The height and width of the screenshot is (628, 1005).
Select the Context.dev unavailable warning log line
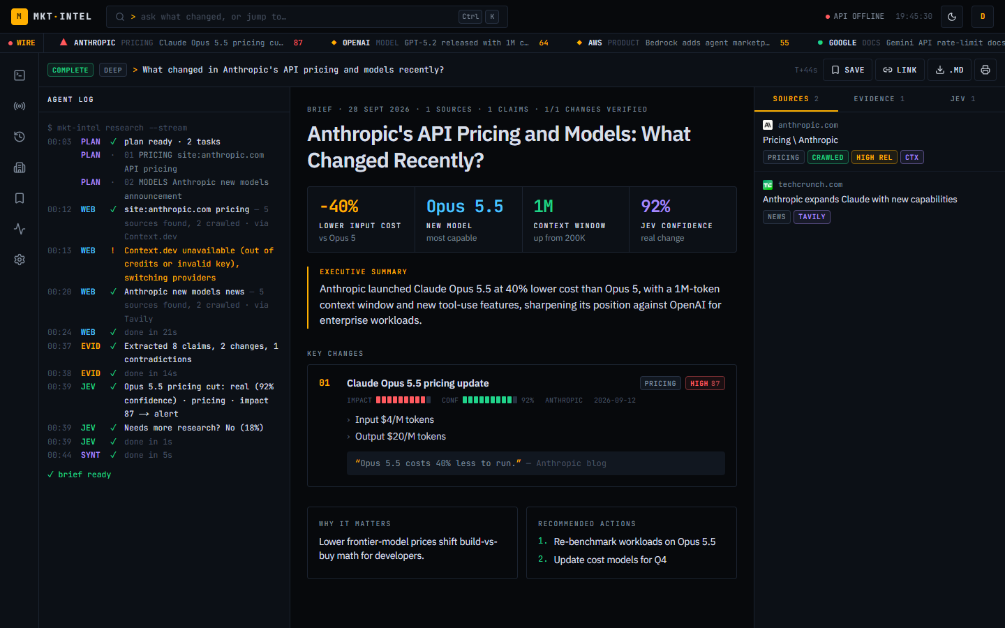click(164, 264)
